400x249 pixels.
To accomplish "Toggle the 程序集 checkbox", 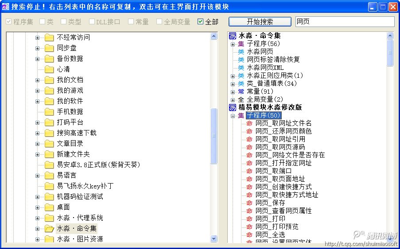I will click(x=9, y=22).
